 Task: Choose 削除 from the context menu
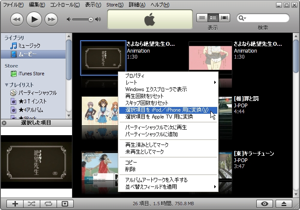pos(168,169)
